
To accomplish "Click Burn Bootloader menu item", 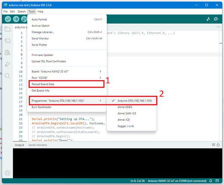I will pos(67,107).
